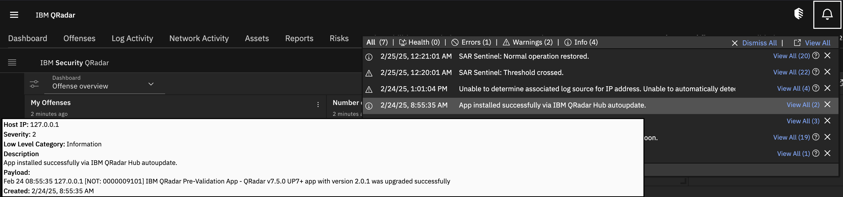Filter notifications by Errors (1)
843x197 pixels.
(471, 42)
